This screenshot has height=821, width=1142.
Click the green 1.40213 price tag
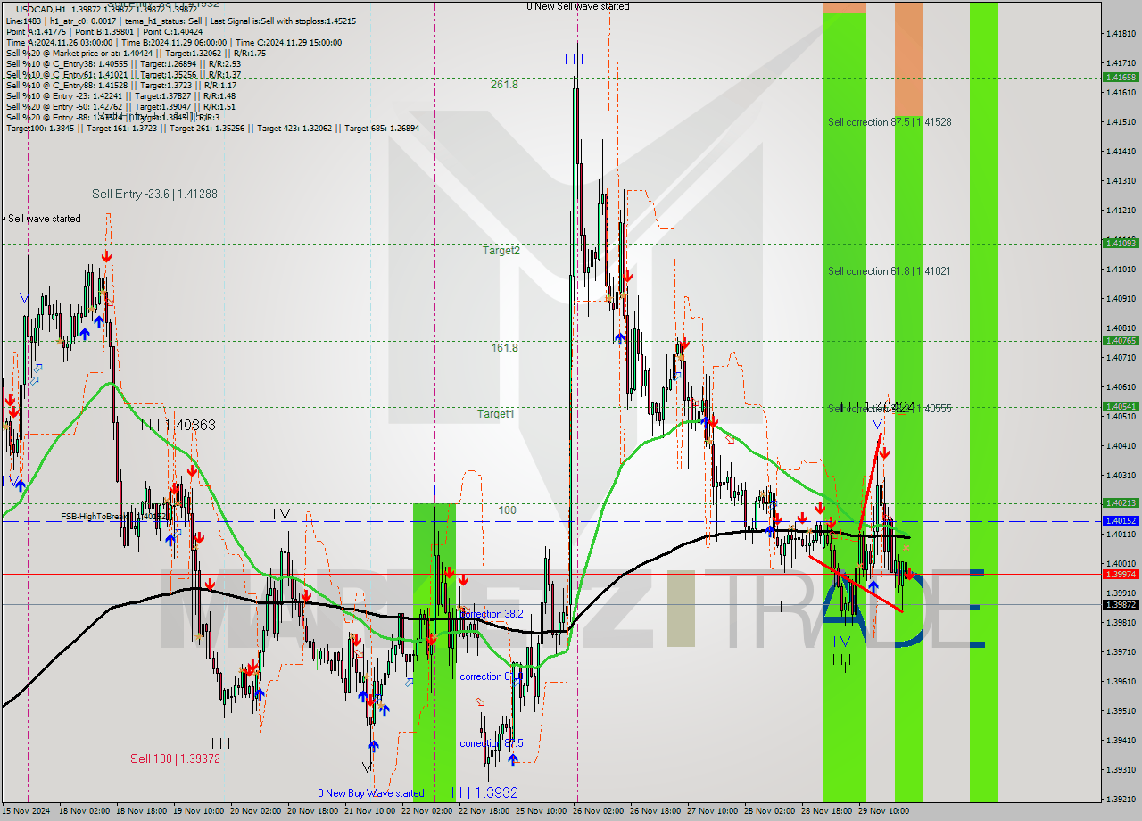coord(1121,503)
